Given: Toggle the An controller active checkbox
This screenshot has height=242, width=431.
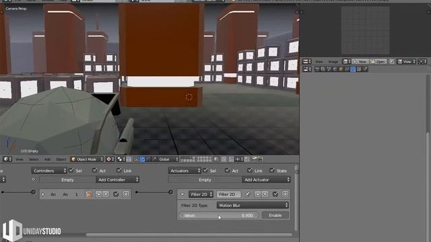Looking at the screenshot, I should tap(116, 194).
